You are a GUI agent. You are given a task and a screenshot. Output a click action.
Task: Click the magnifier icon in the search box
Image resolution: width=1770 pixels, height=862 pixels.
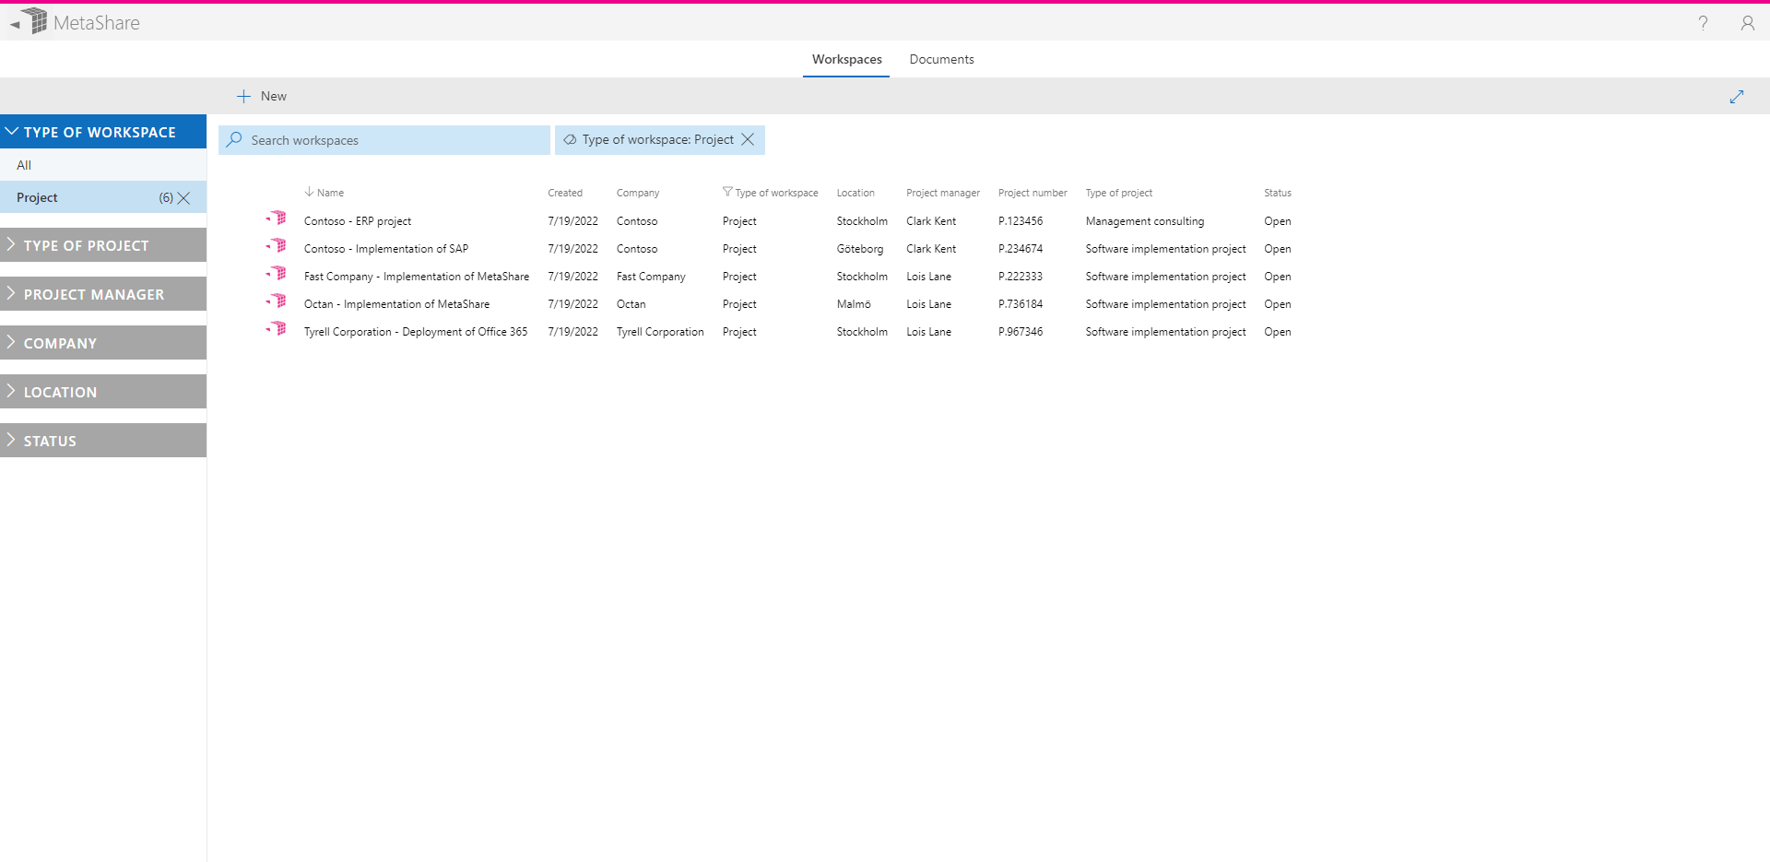[236, 139]
